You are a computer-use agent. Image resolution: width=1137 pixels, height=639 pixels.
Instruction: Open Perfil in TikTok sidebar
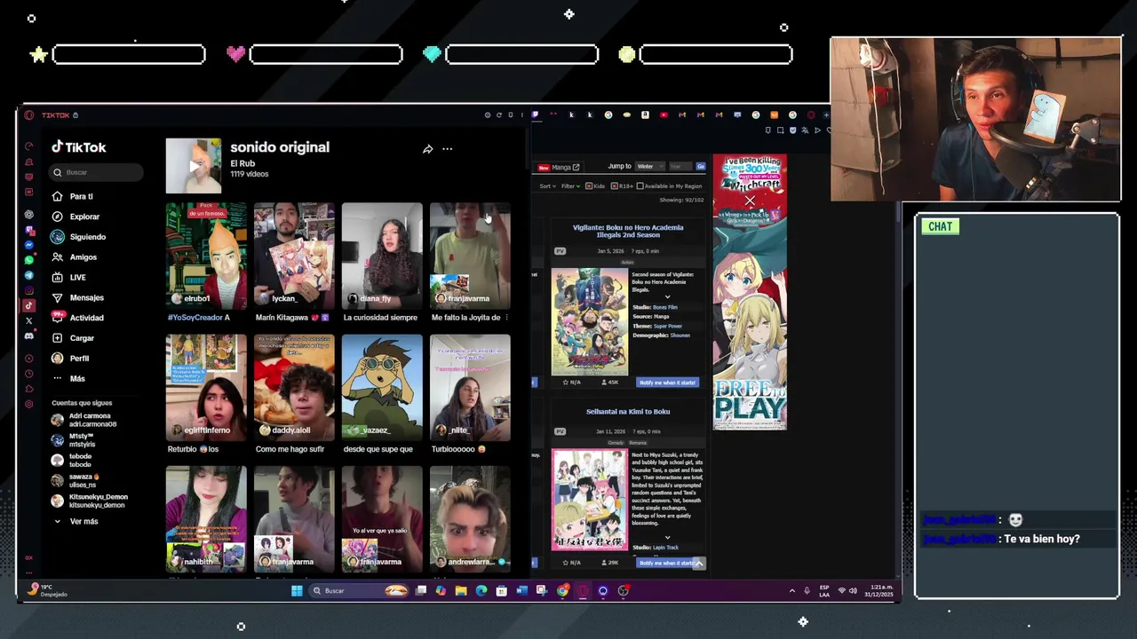pos(70,359)
